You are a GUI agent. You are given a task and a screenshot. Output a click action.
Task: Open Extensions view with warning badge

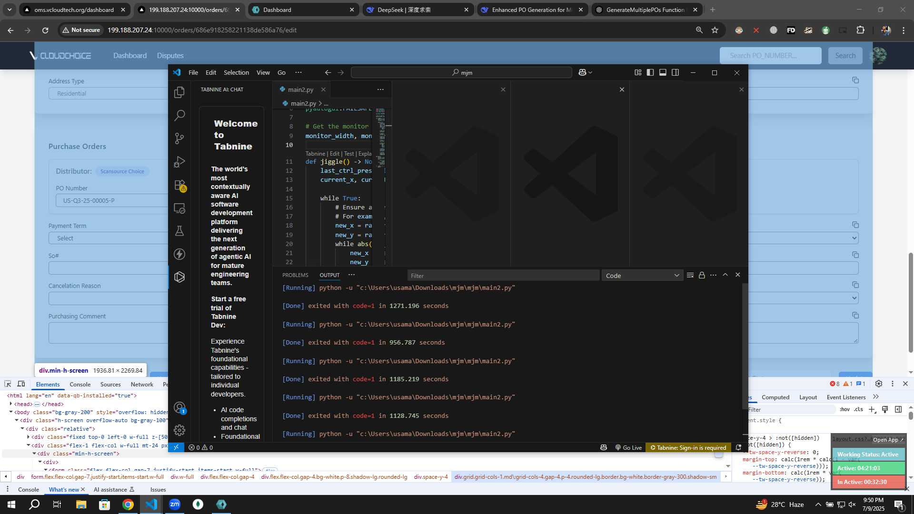pyautogui.click(x=179, y=185)
